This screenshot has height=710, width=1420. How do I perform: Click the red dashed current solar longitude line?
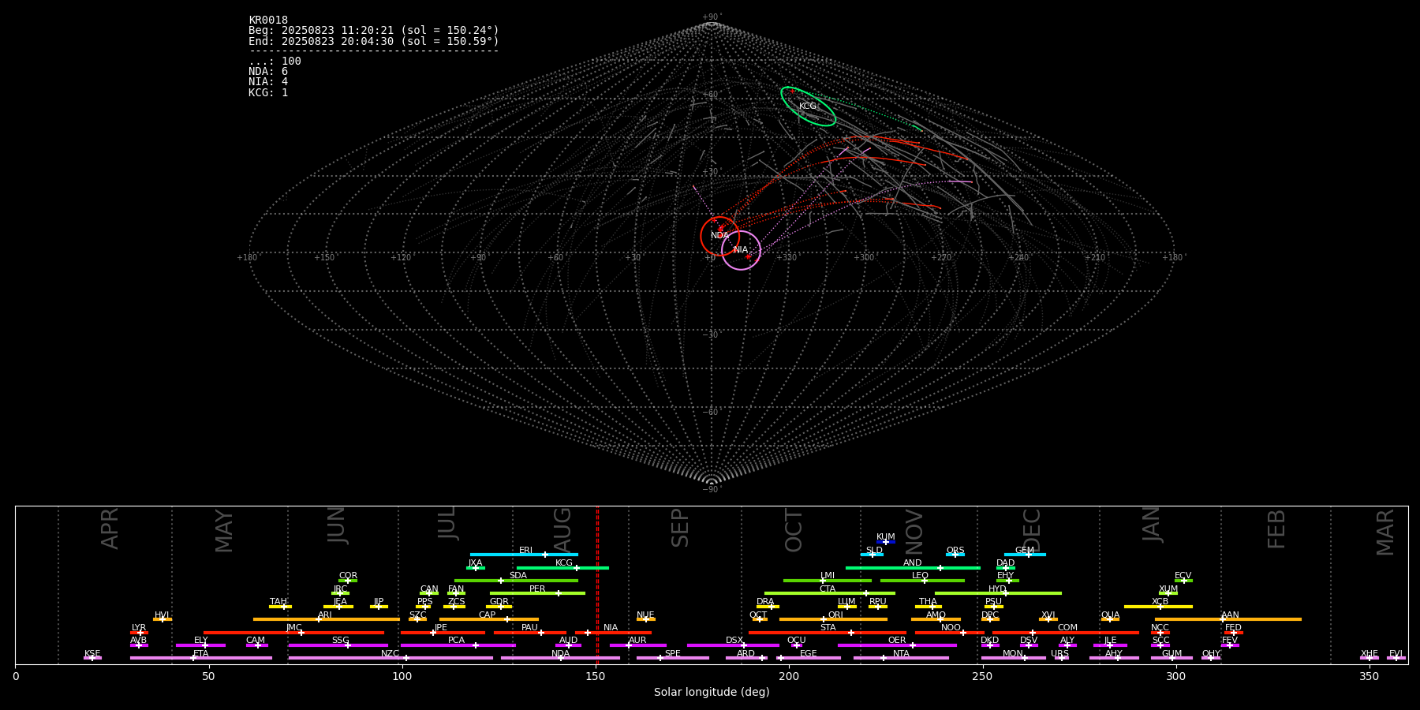597,585
